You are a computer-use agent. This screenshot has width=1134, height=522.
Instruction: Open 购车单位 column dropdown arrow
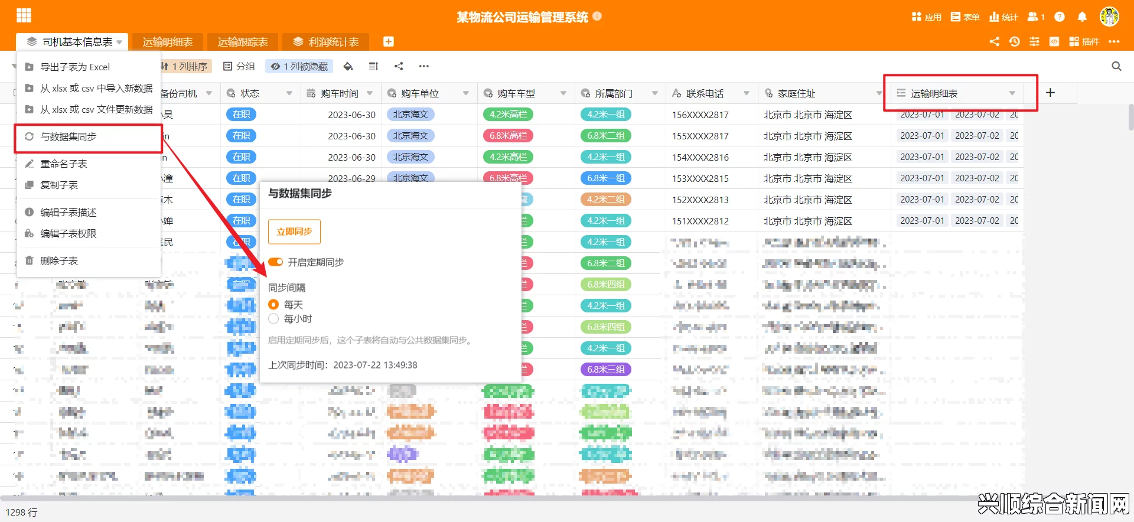click(466, 93)
